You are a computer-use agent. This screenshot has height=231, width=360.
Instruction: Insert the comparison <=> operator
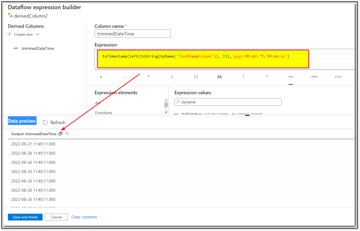pos(338,77)
